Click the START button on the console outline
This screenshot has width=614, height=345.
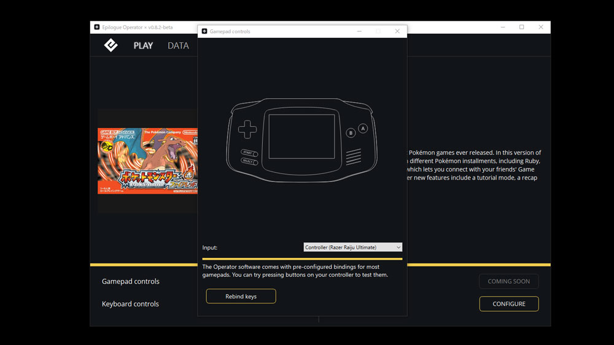[249, 153]
